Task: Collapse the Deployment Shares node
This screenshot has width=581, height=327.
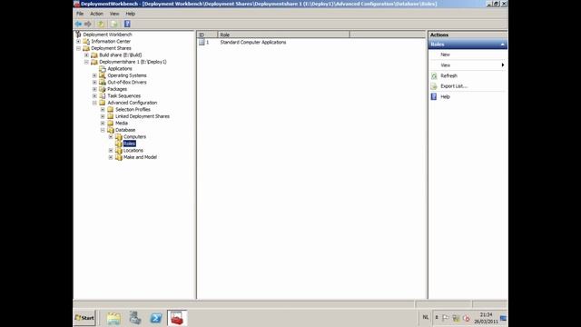Action: pos(79,48)
